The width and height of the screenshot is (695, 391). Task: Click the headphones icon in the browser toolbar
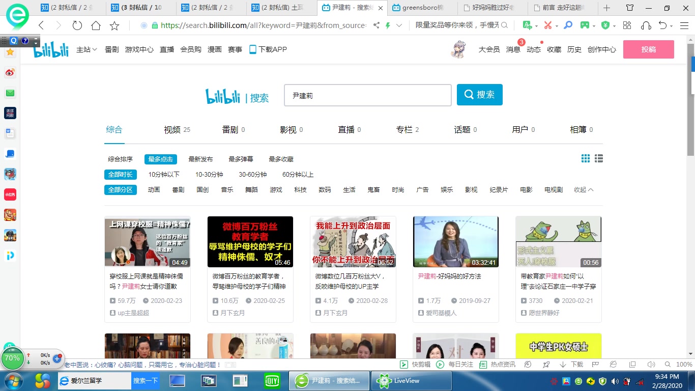coord(646,25)
